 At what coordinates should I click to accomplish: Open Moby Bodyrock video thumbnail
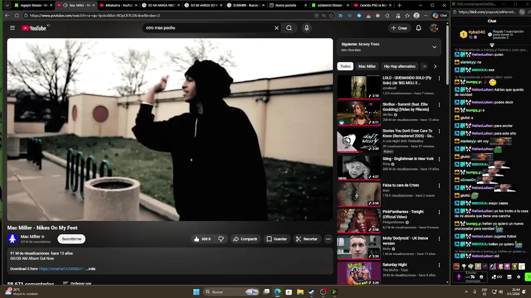[358, 248]
